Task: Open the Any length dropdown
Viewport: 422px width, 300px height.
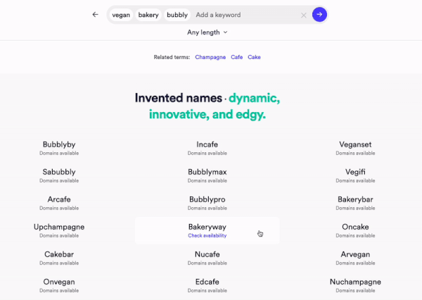Action: pyautogui.click(x=207, y=32)
